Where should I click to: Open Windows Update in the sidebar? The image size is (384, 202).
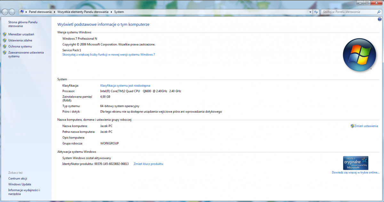pyautogui.click(x=20, y=184)
